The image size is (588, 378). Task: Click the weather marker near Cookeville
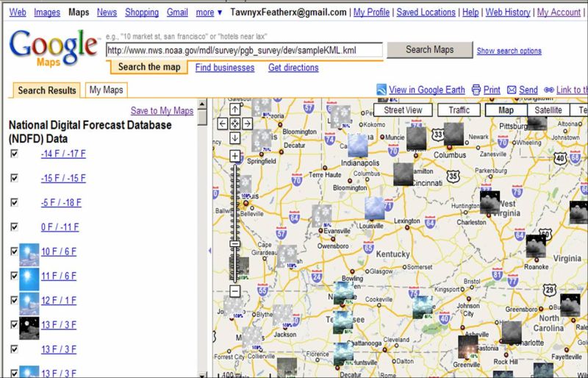pyautogui.click(x=423, y=307)
